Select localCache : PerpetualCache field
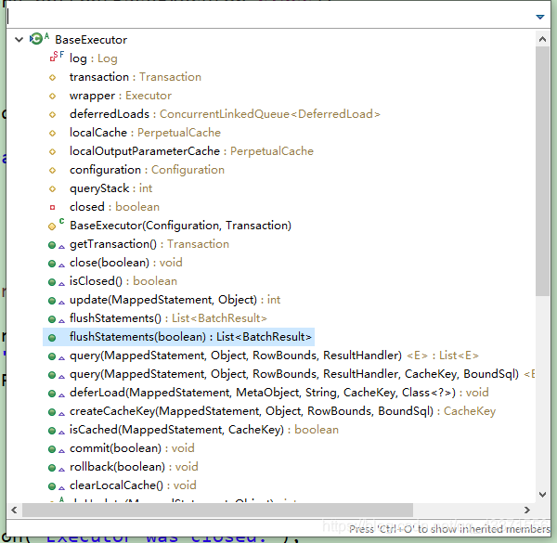This screenshot has height=543, width=557. [145, 133]
